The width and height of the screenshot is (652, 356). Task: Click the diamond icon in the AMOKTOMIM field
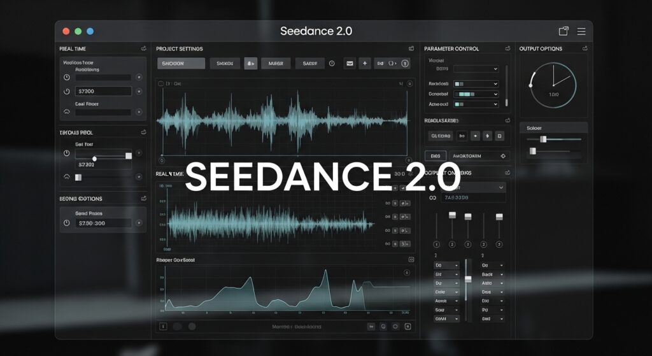503,156
